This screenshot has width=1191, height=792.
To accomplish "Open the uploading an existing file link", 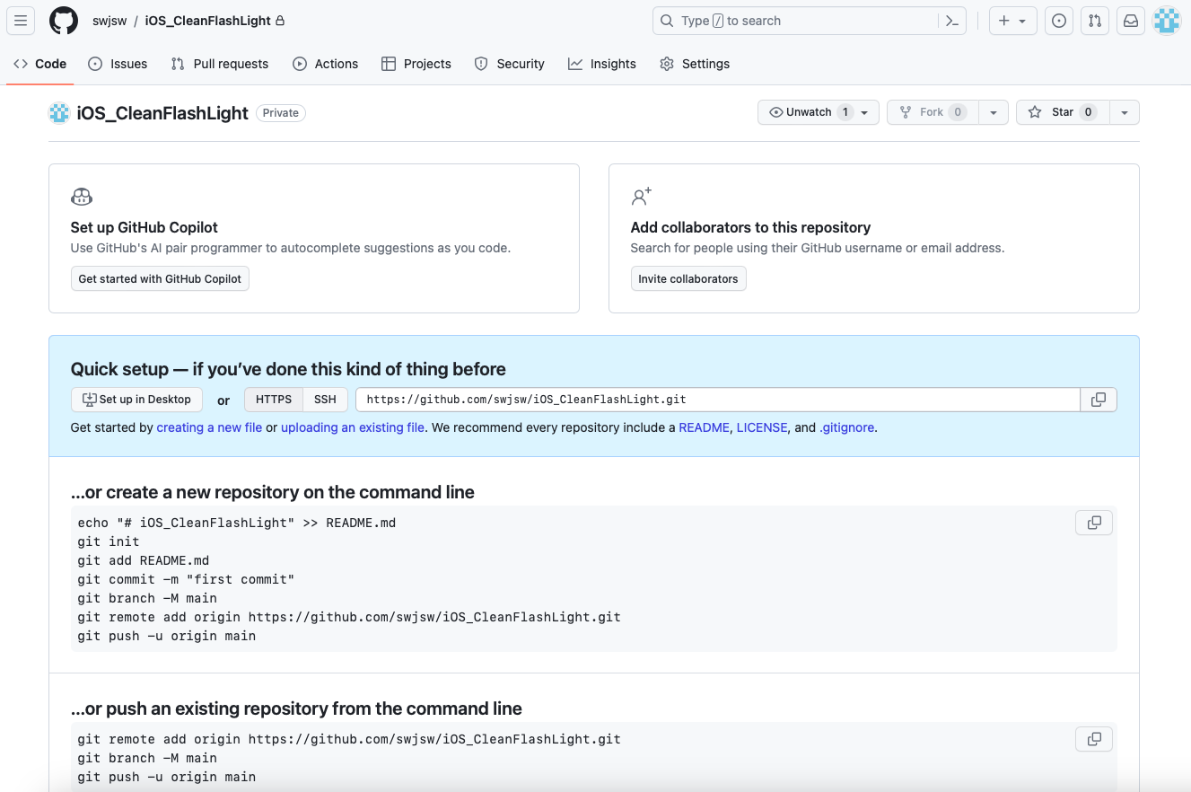I will 353,427.
